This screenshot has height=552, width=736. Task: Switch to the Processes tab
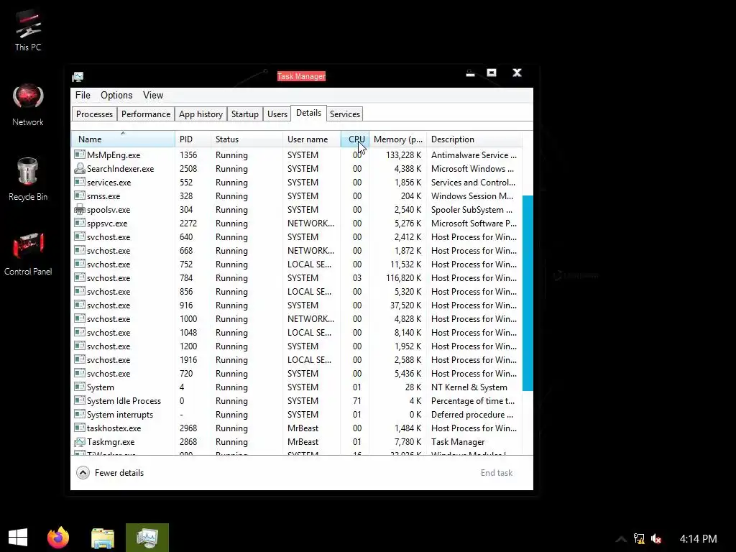94,114
